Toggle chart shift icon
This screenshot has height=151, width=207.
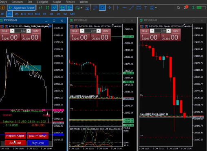(x=70, y=8)
